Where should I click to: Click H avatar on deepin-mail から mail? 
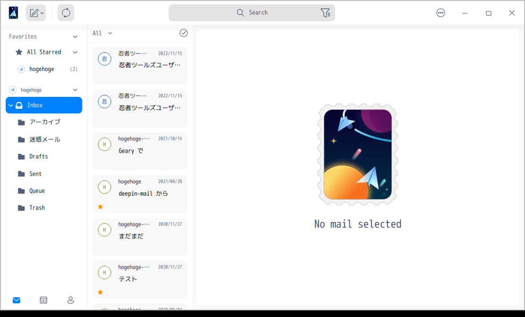[x=105, y=187]
